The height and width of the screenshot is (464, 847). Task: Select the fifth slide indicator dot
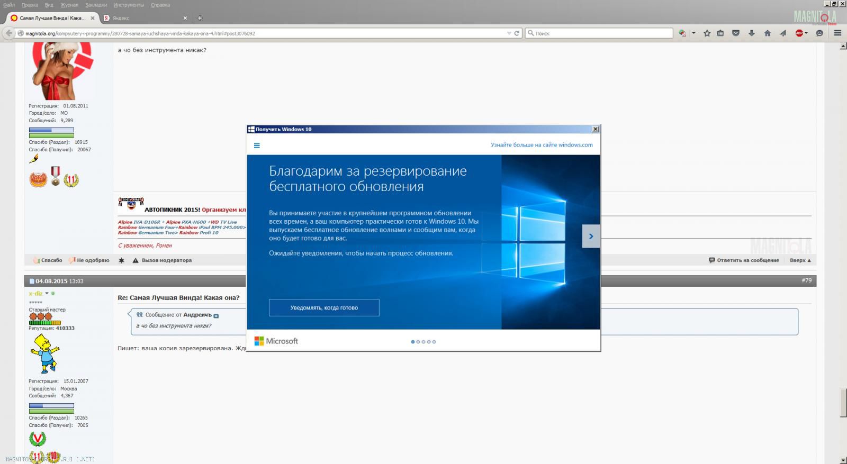pyautogui.click(x=434, y=342)
